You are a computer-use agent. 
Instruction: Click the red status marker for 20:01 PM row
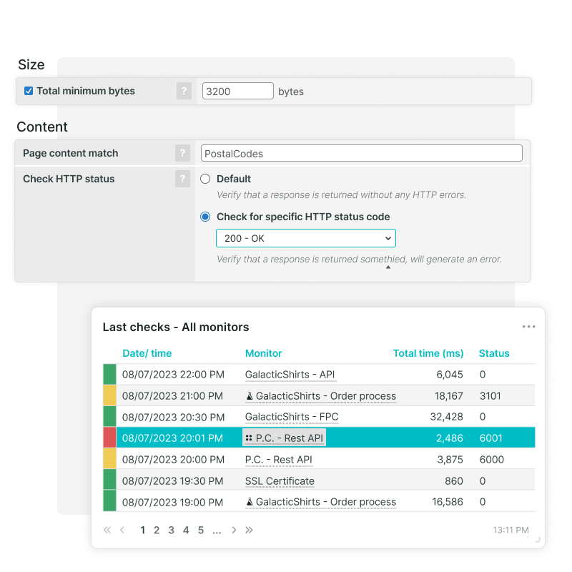(109, 438)
